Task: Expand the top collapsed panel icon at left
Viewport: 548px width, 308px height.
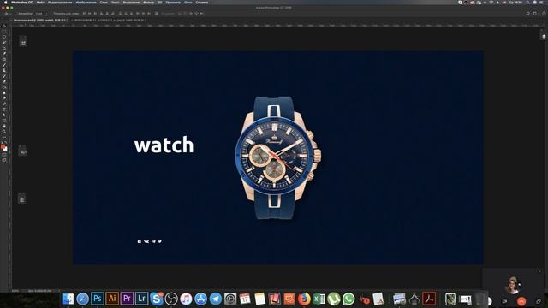Action: tap(23, 42)
